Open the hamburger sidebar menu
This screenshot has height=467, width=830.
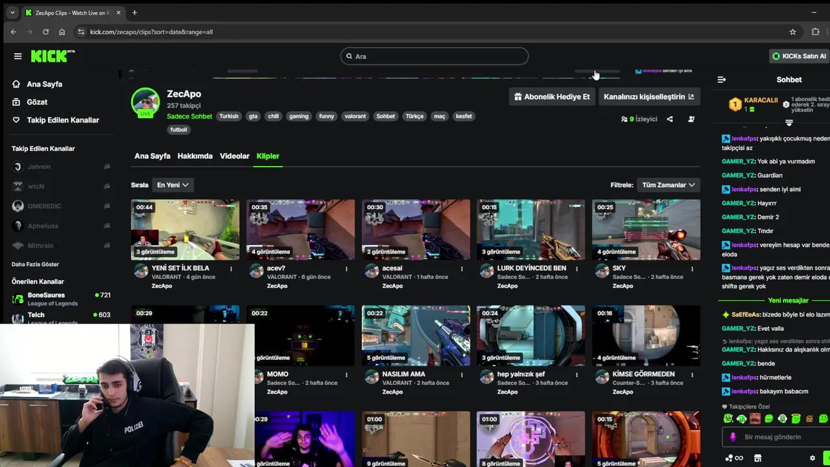[18, 56]
